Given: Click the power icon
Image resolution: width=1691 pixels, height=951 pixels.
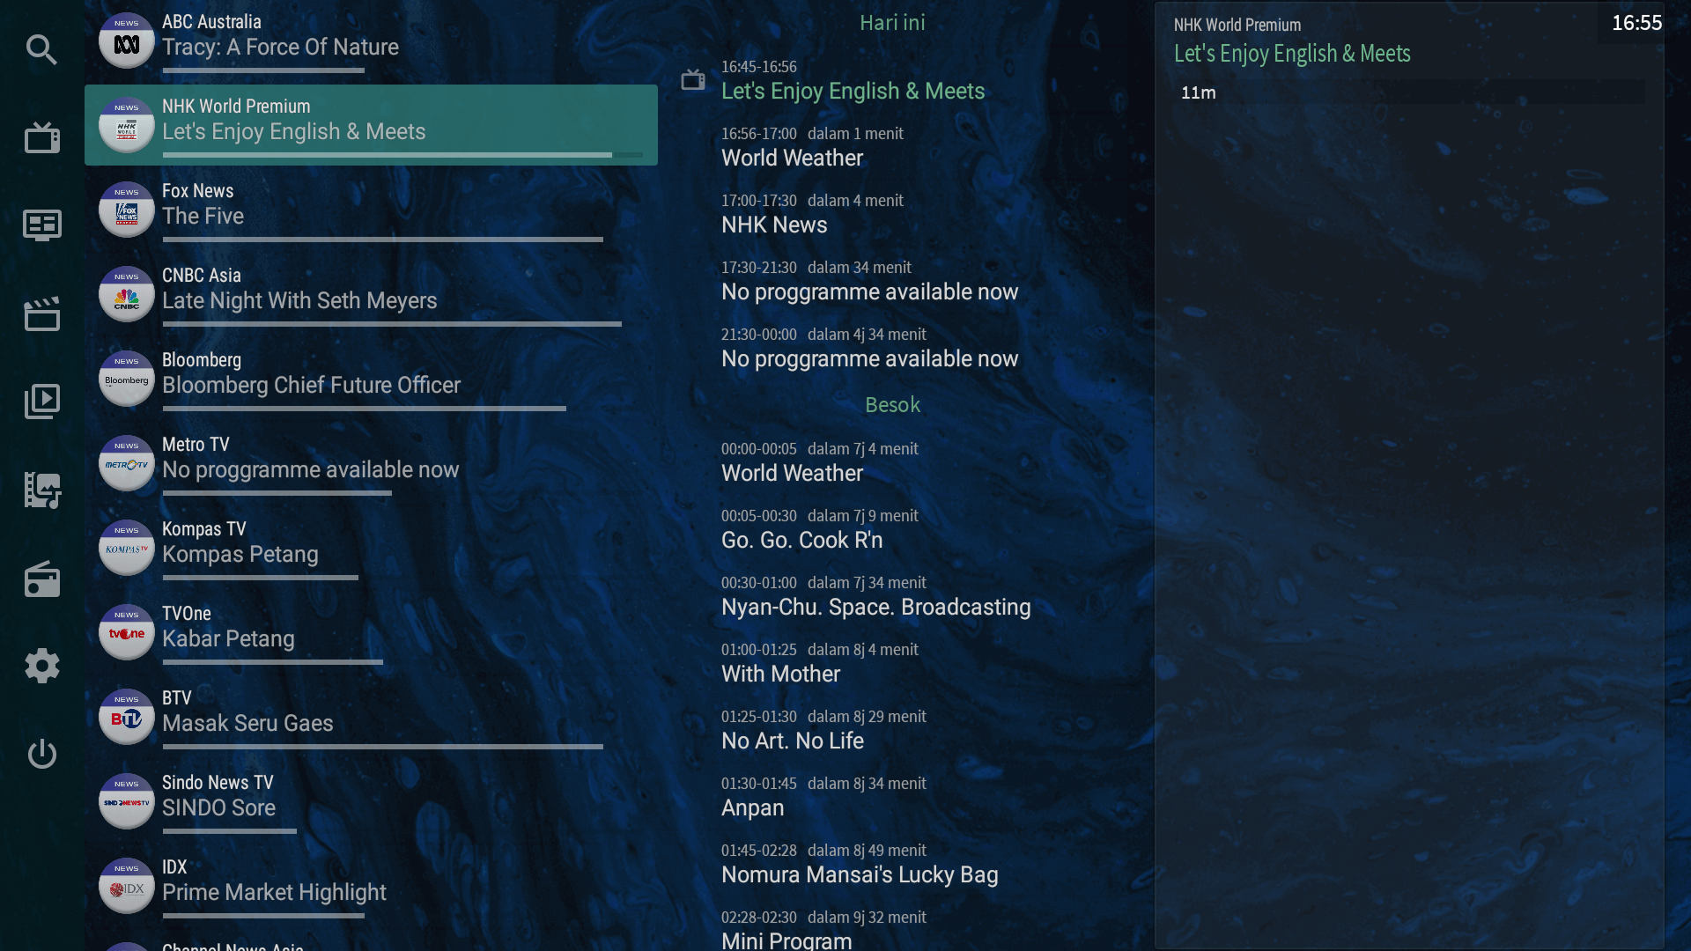Looking at the screenshot, I should pyautogui.click(x=41, y=754).
